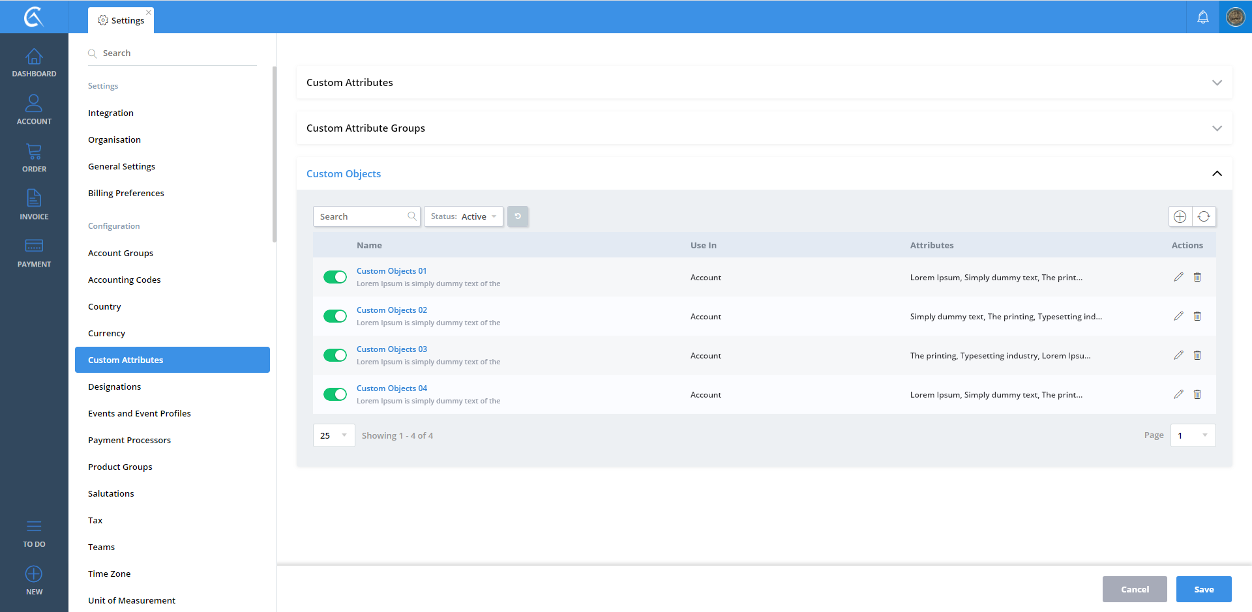Click the Save button
The width and height of the screenshot is (1252, 612).
[1204, 589]
